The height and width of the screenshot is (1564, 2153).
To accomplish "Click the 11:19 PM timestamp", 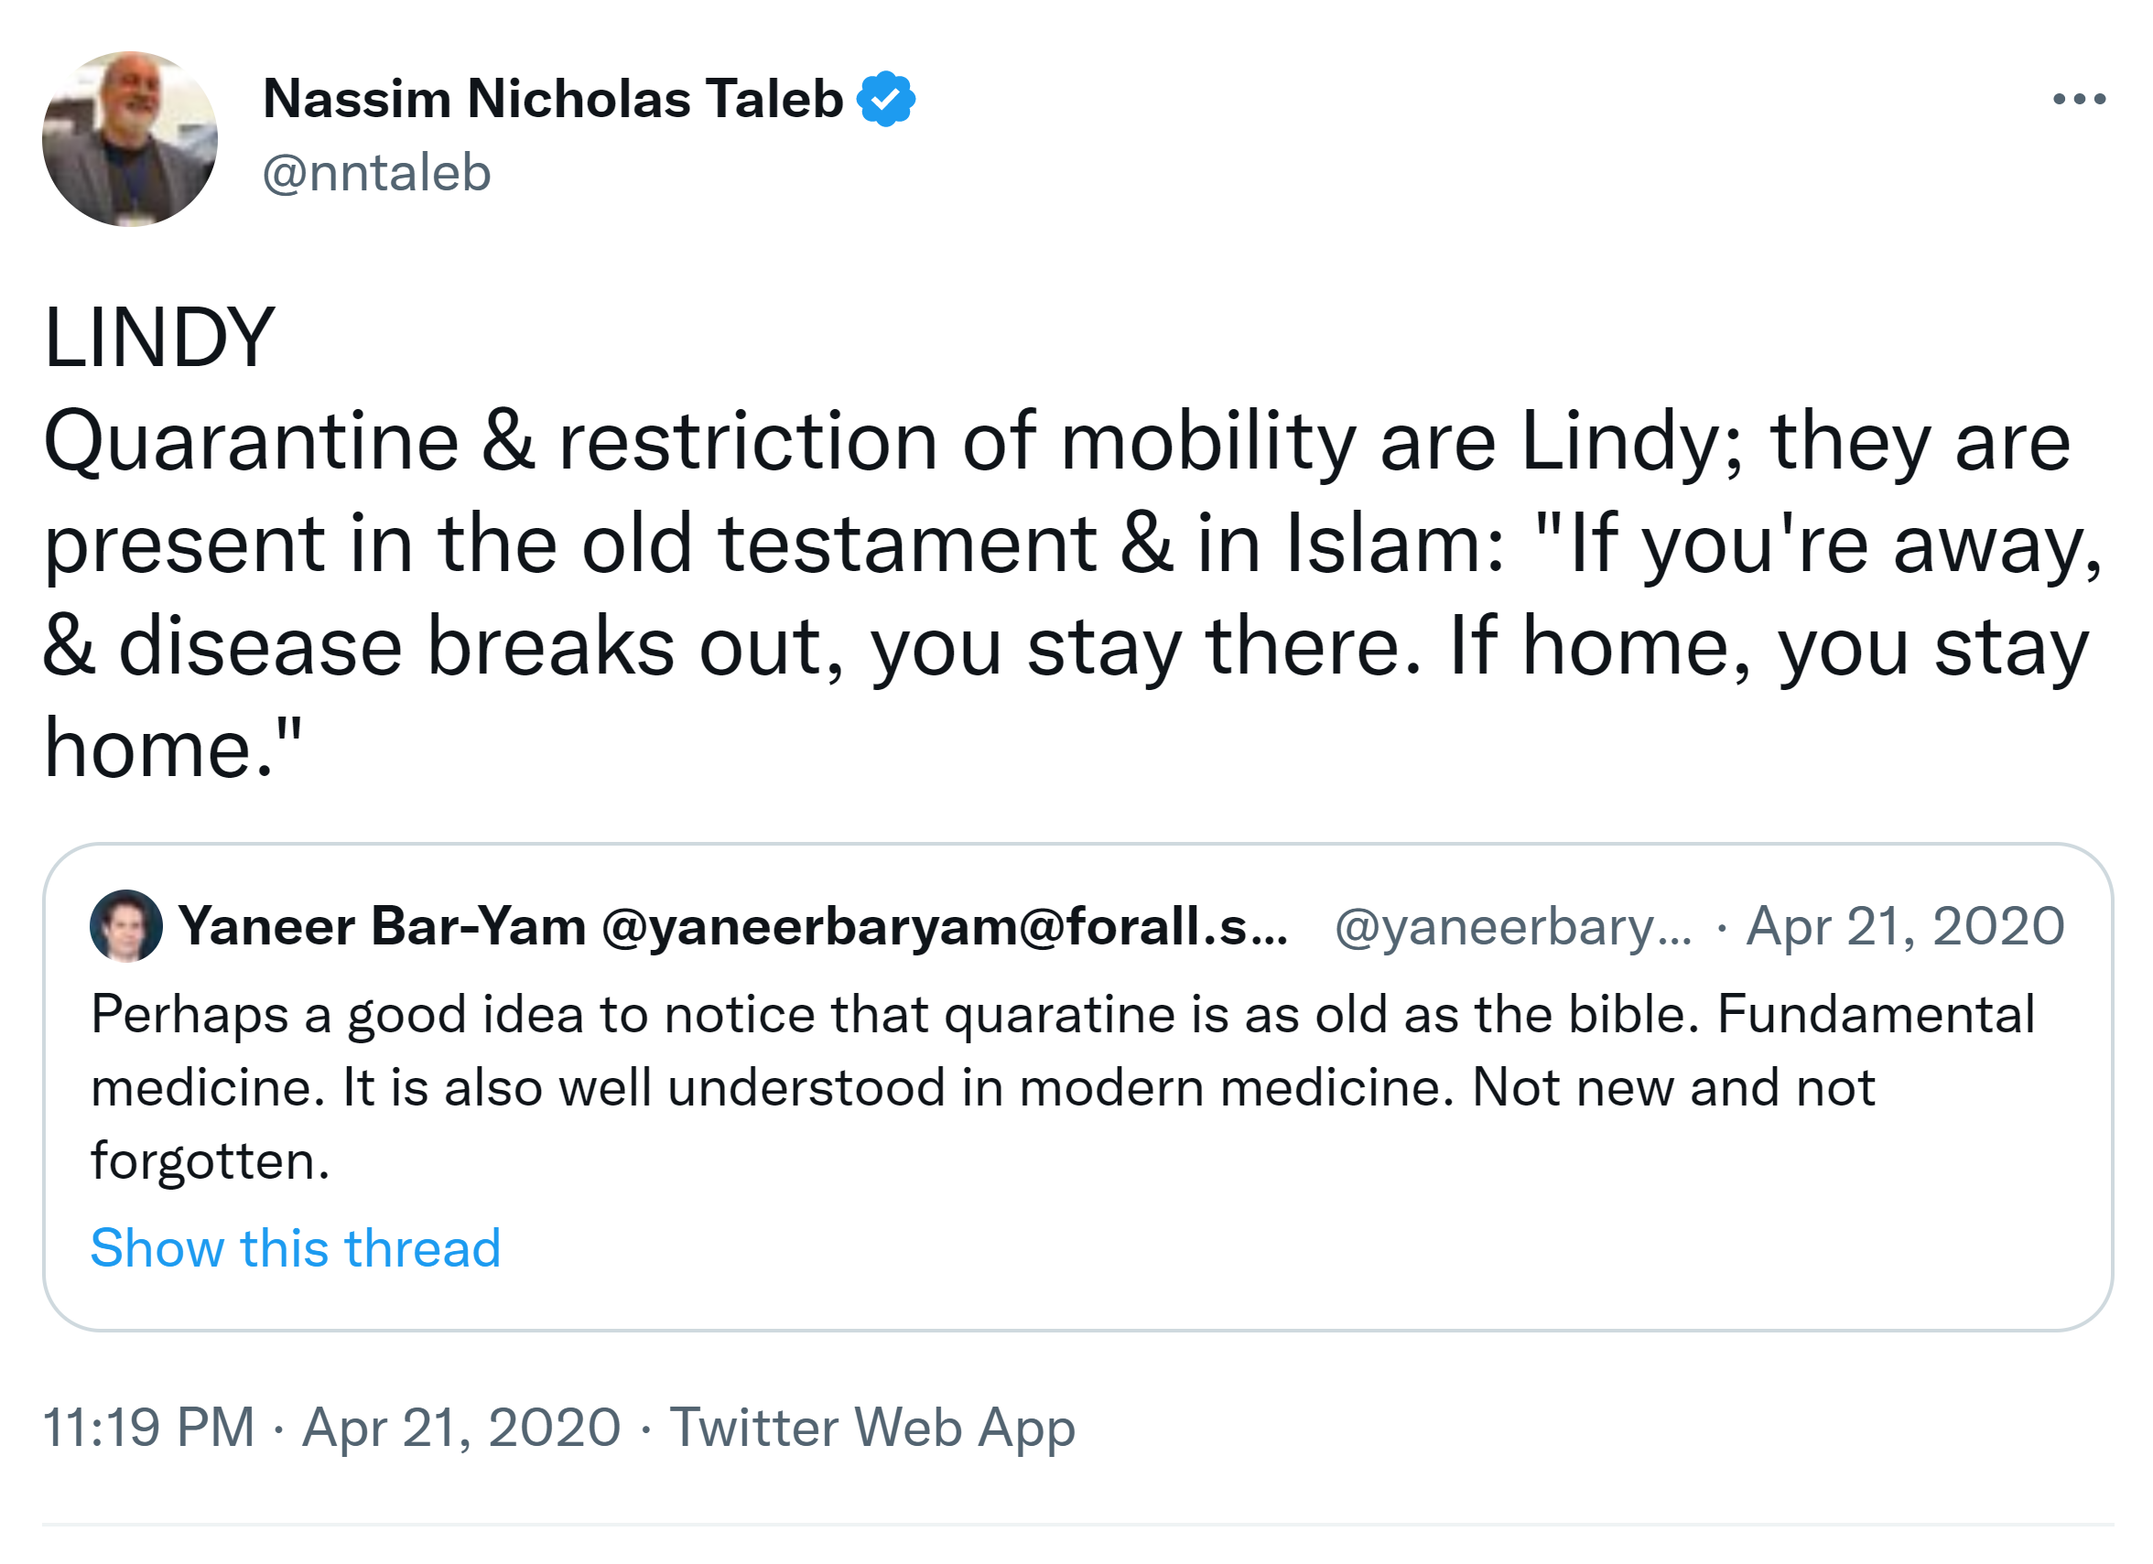I will (149, 1428).
